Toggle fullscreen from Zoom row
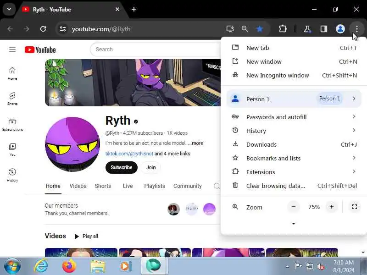This screenshot has width=367, height=275. click(x=354, y=207)
